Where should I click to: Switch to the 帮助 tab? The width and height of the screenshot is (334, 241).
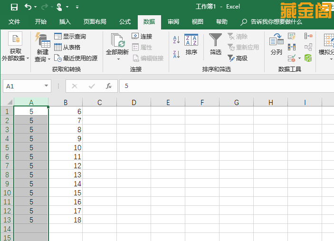coord(221,22)
